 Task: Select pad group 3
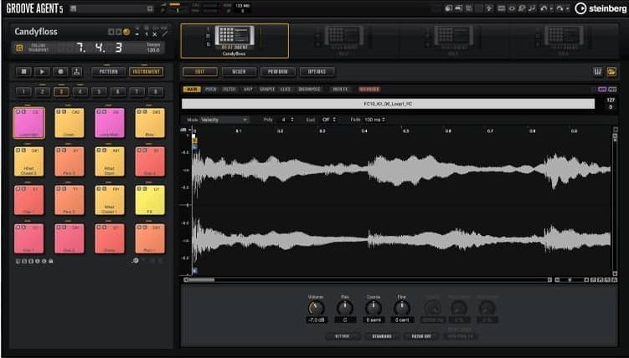coord(61,92)
